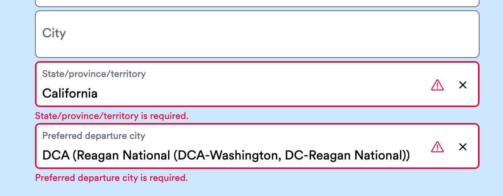Image resolution: width=503 pixels, height=196 pixels.
Task: Click the 'Preferred departure city is required.' error message
Action: (x=112, y=178)
